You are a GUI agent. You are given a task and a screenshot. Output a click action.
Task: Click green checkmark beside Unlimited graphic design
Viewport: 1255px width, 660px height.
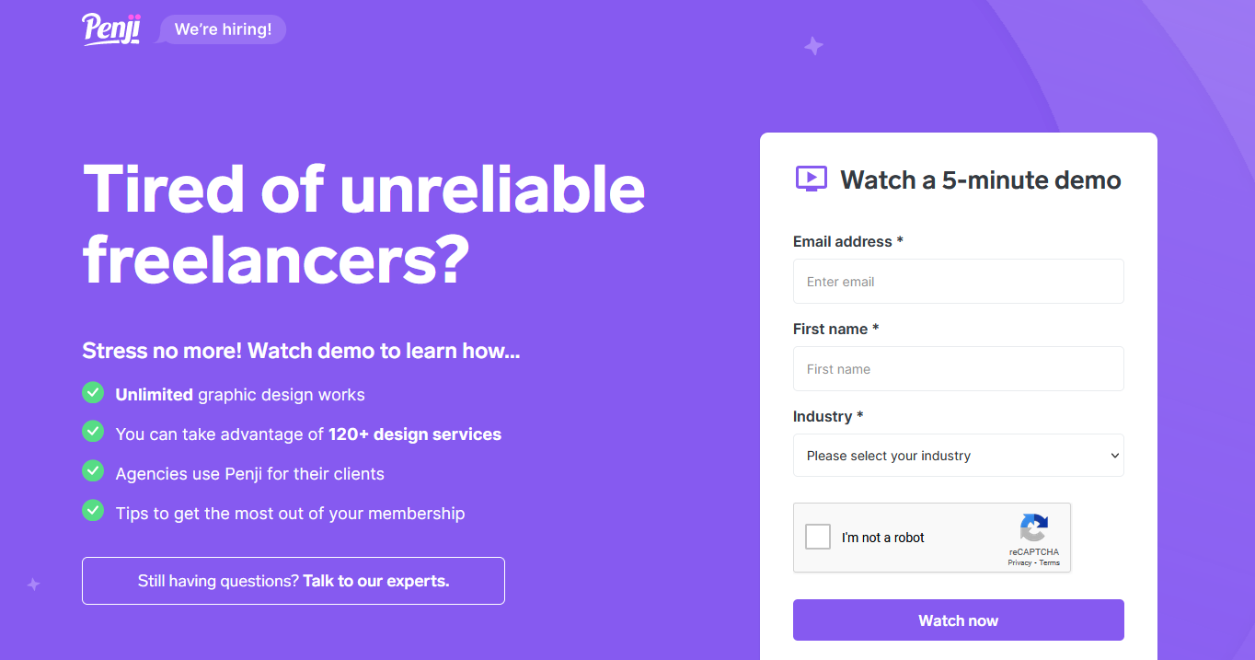93,393
